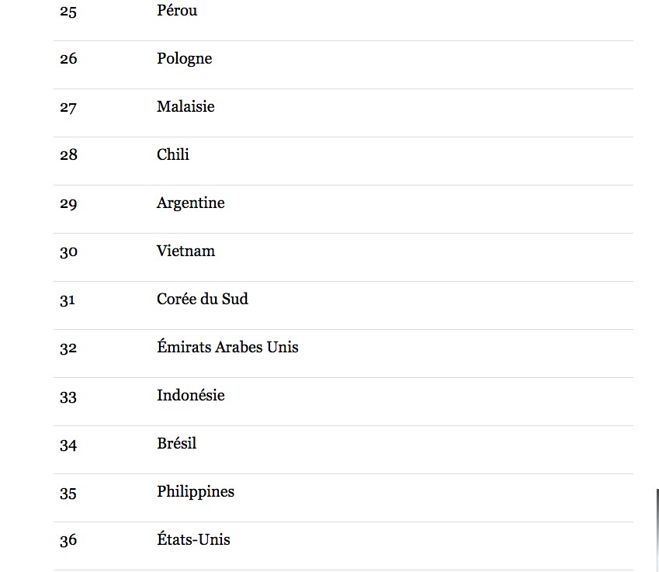Click the Philippines row name
Image resolution: width=659 pixels, height=572 pixels.
[196, 492]
